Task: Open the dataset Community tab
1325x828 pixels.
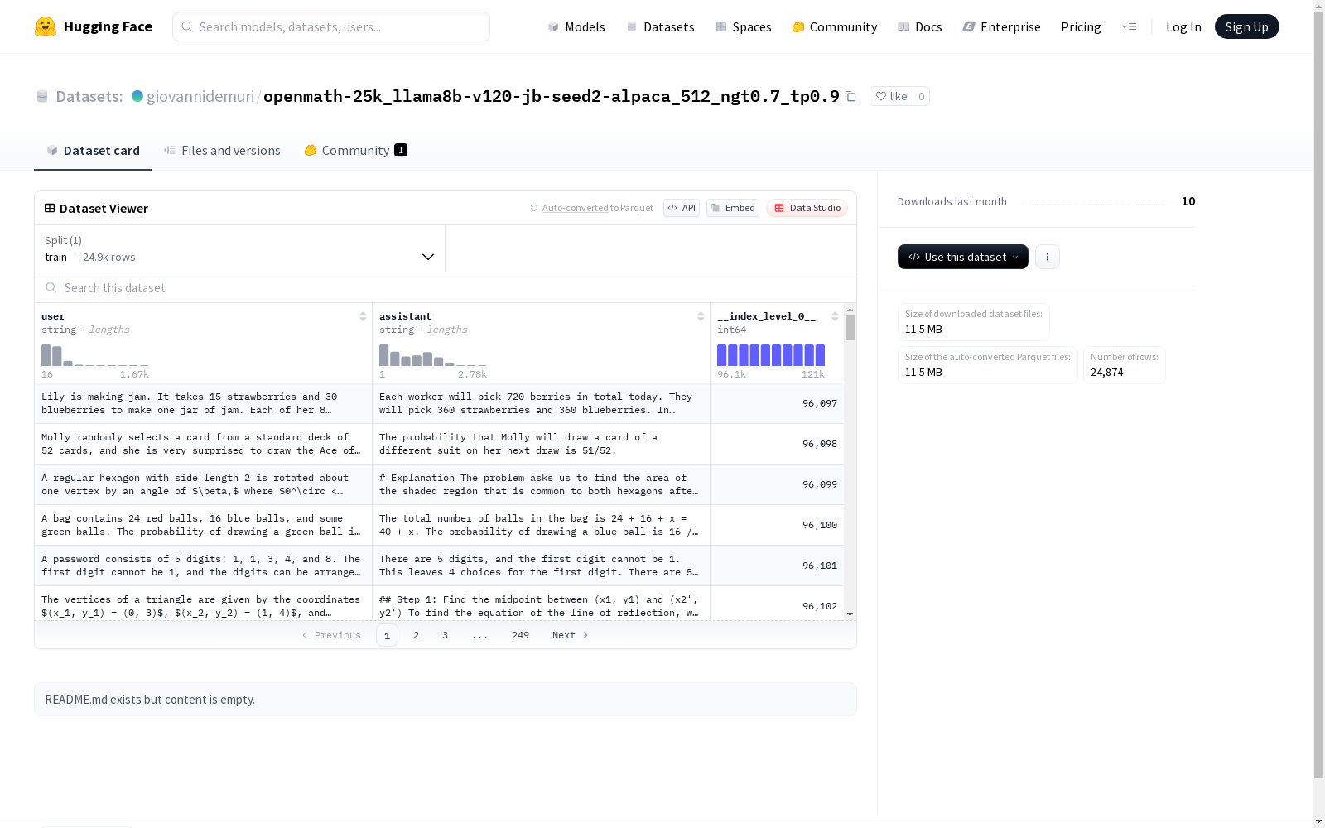Action: pyautogui.click(x=355, y=150)
